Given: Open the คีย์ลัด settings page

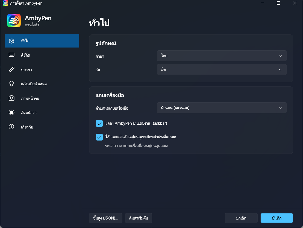Looking at the screenshot, I should click(x=42, y=55).
